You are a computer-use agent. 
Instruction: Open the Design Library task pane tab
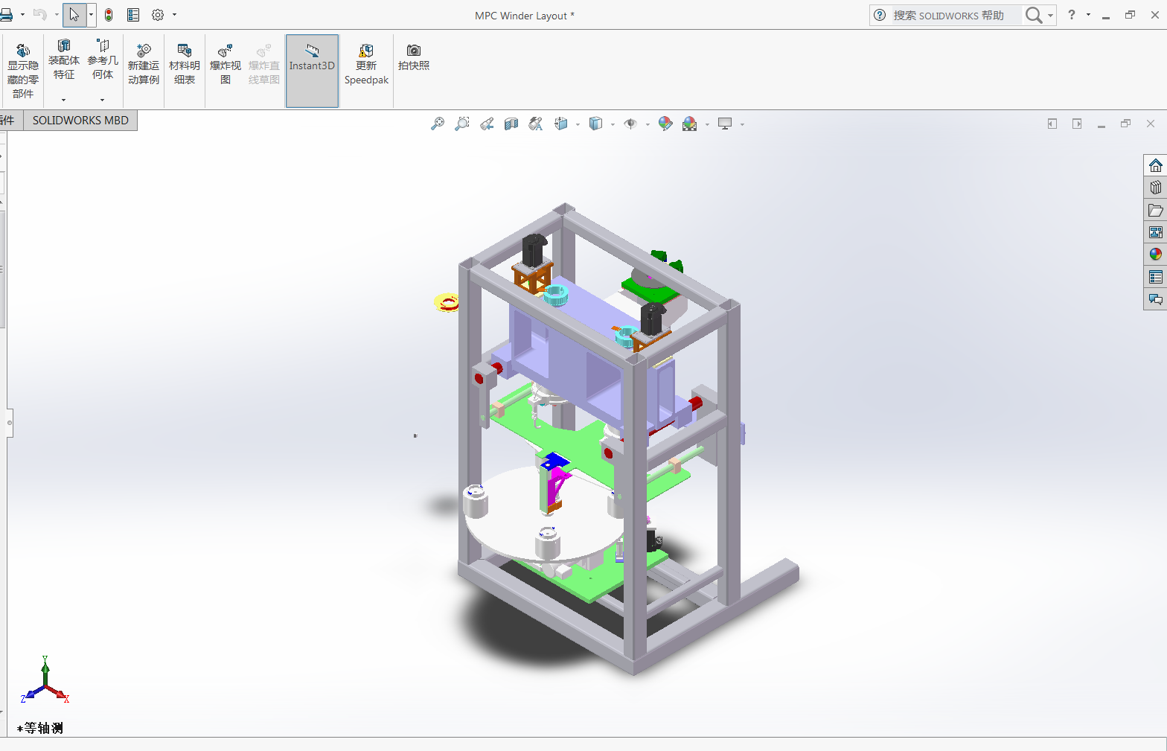coord(1156,188)
